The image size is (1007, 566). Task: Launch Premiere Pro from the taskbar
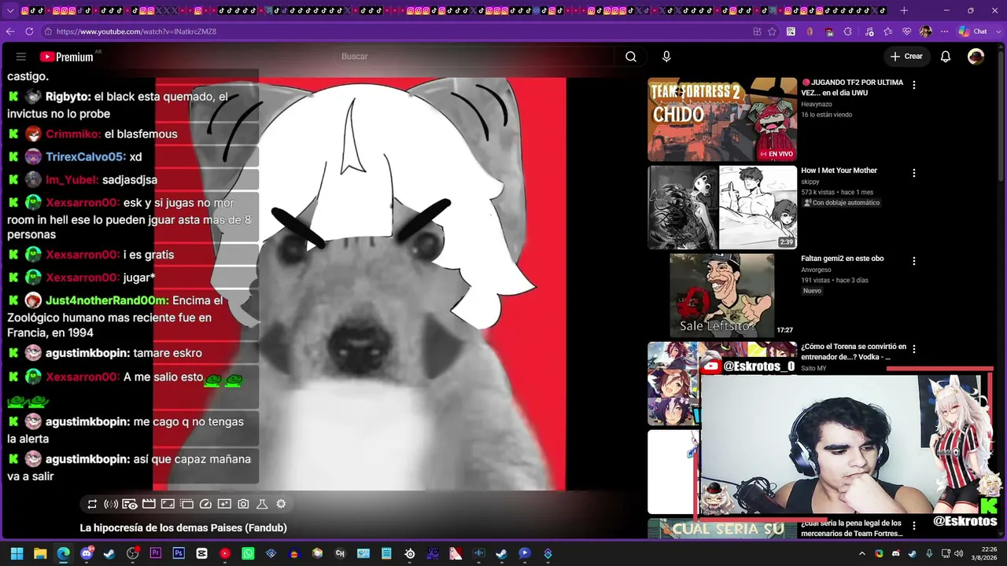coord(156,553)
